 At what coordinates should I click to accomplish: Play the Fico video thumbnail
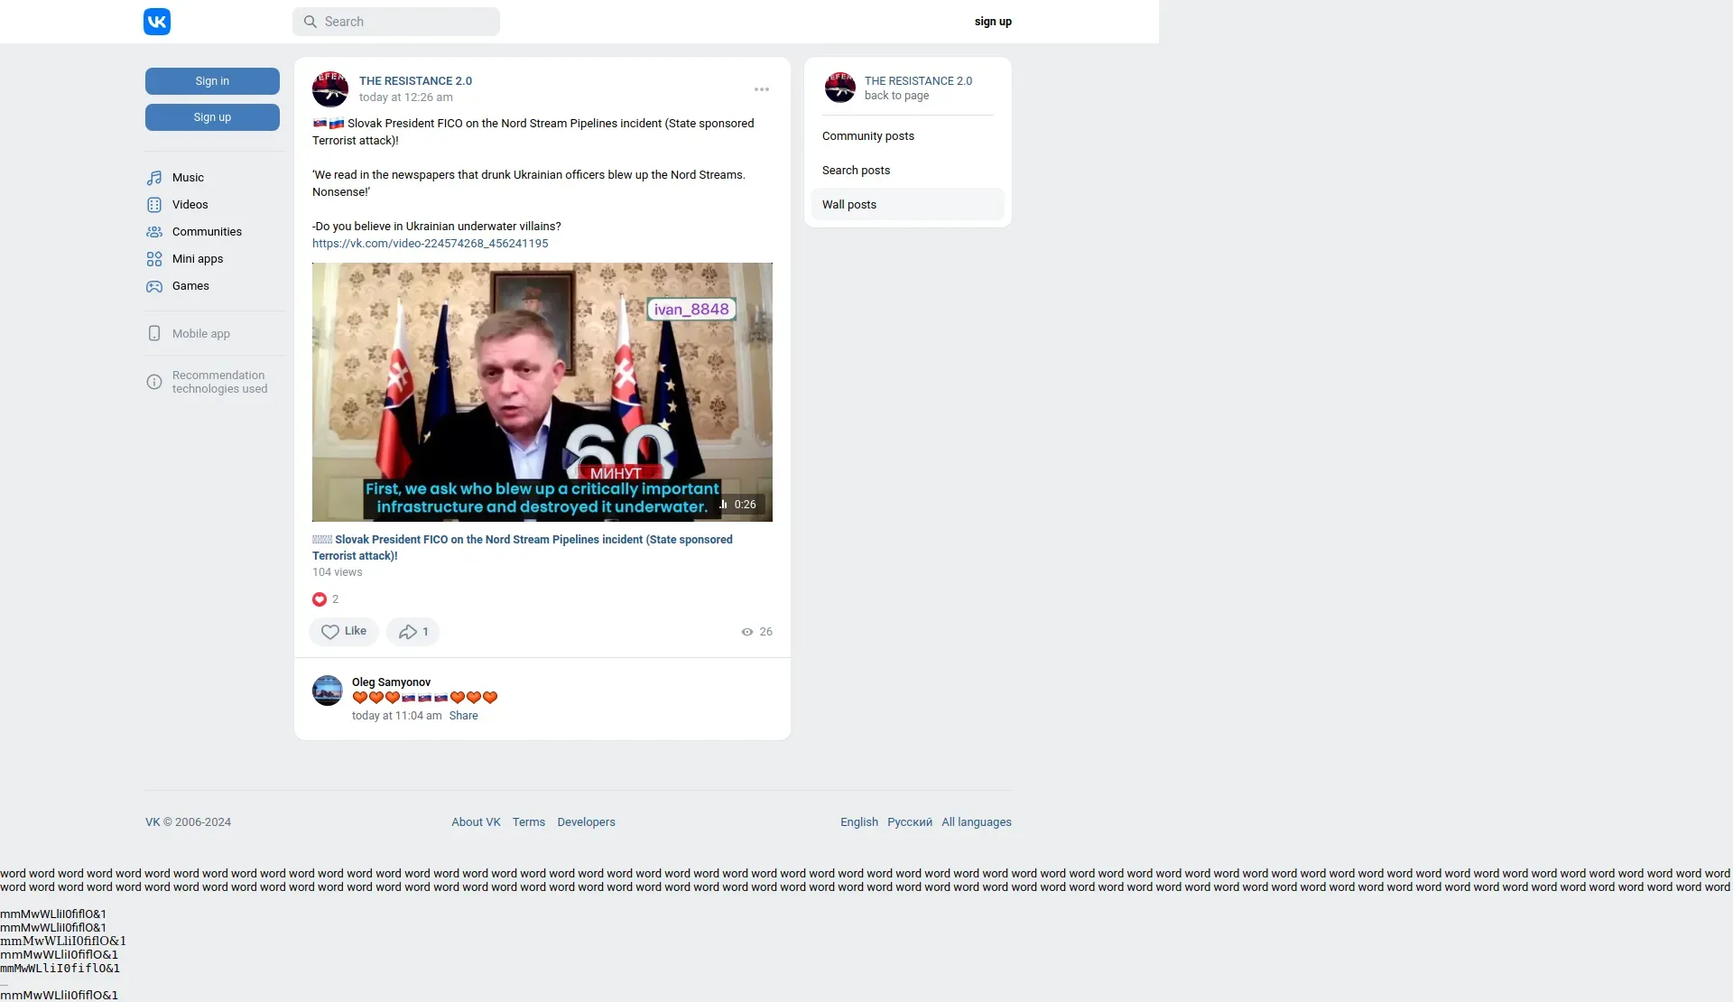point(542,392)
